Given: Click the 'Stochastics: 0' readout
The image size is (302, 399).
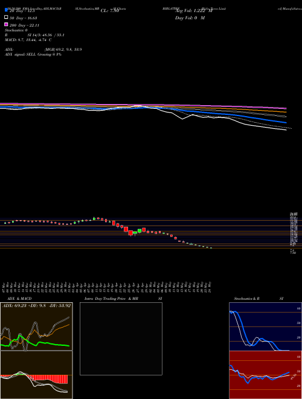Looking at the screenshot, I should [16, 30].
